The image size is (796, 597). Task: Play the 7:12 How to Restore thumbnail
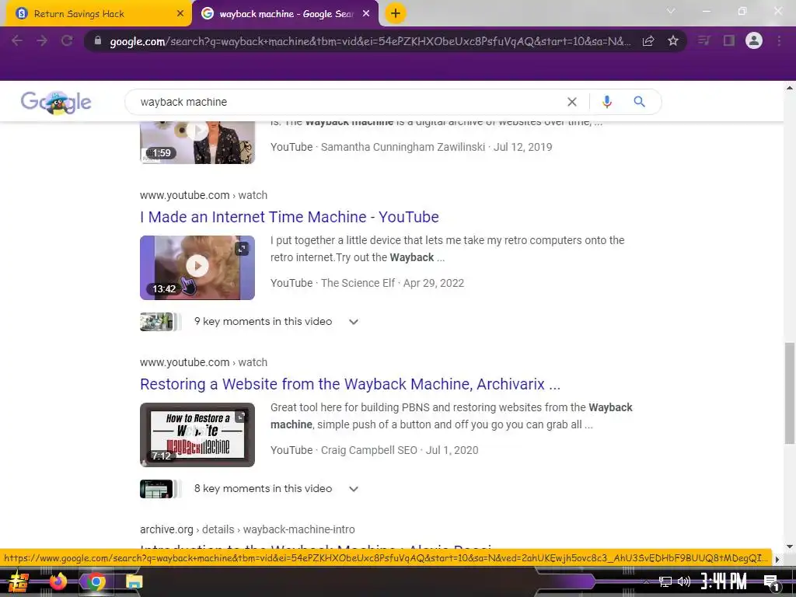coord(197,435)
